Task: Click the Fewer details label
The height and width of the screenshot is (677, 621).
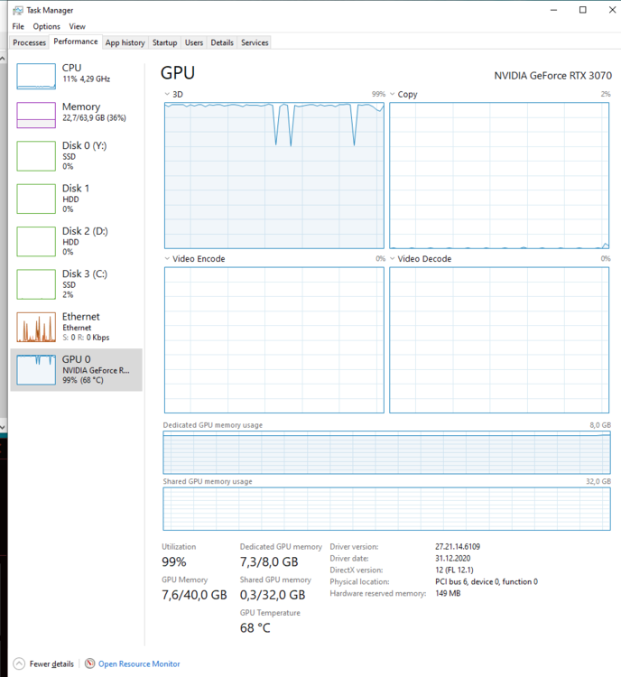Action: pos(51,664)
